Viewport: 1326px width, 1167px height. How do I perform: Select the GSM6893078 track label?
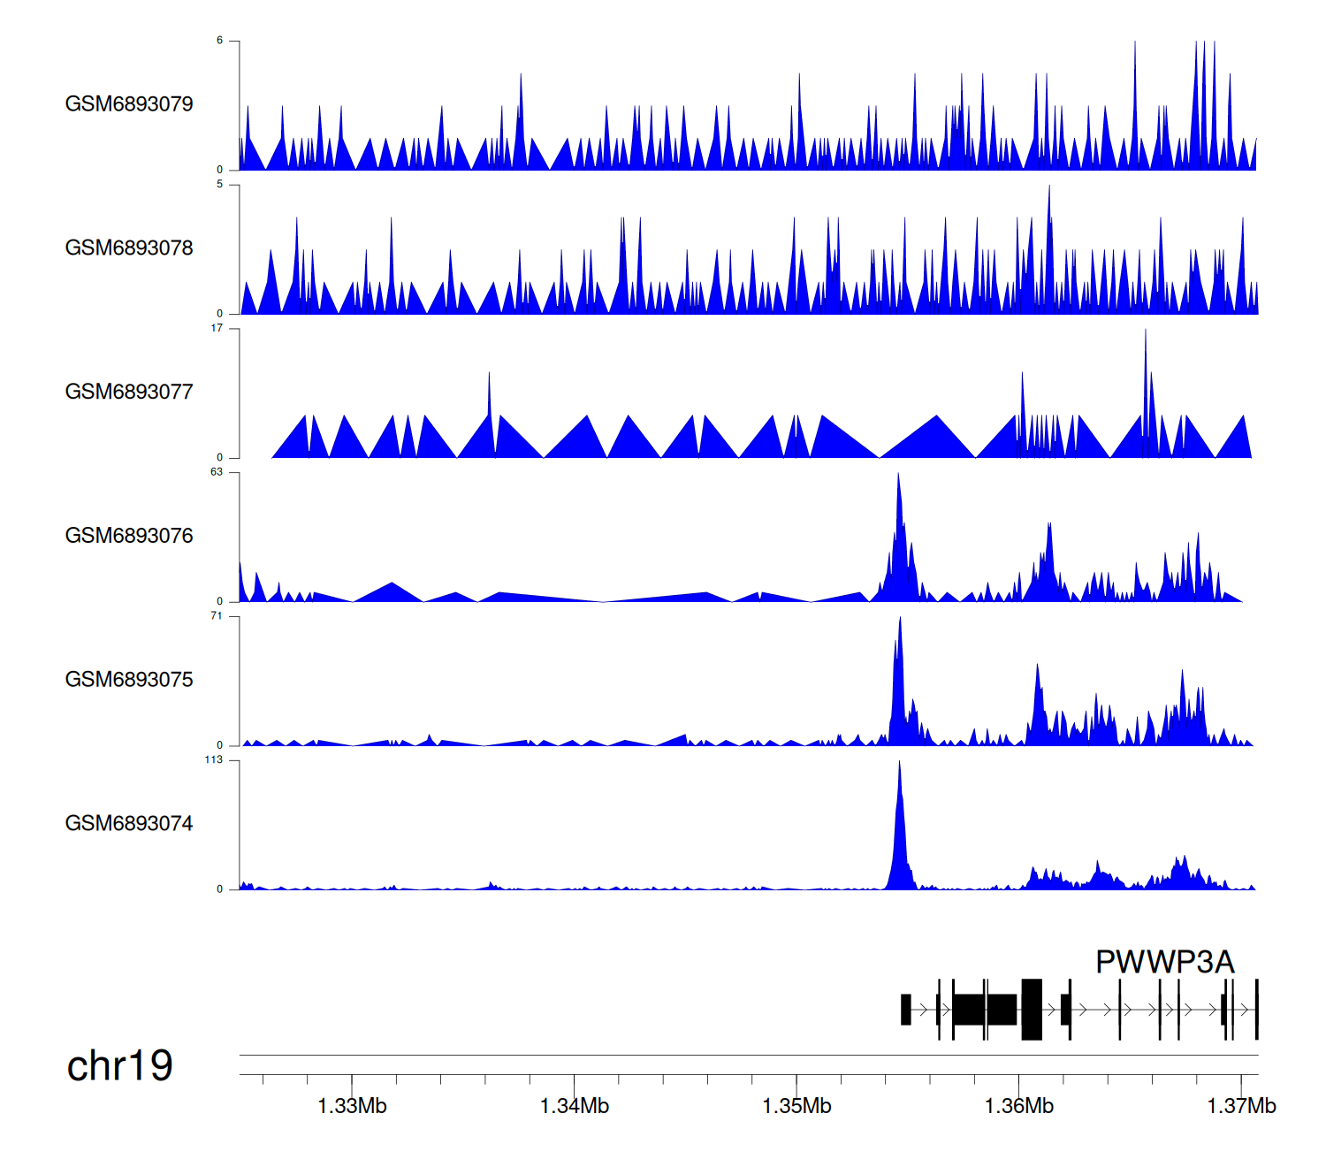(129, 248)
